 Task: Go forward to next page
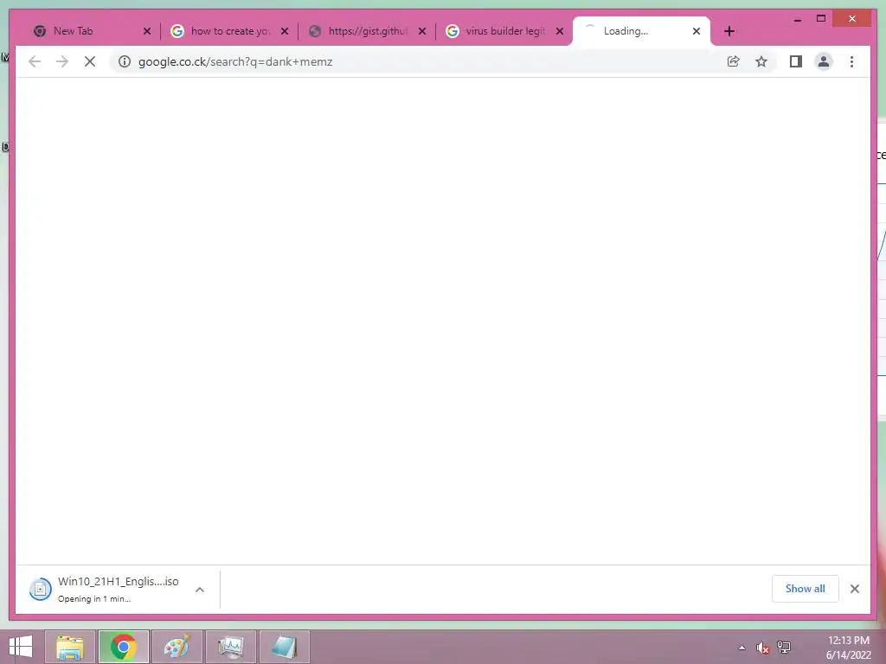[62, 61]
